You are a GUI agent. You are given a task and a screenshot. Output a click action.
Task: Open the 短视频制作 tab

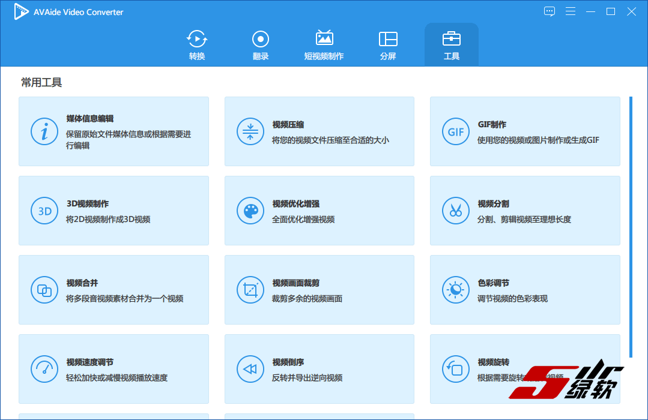[x=324, y=45]
